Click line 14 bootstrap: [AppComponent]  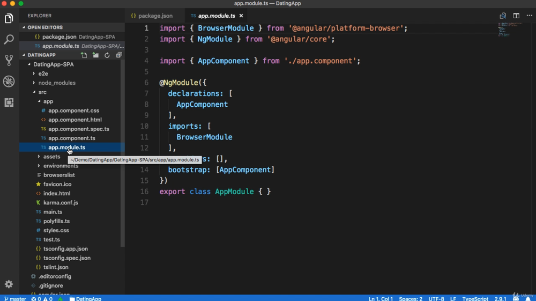[221, 170]
